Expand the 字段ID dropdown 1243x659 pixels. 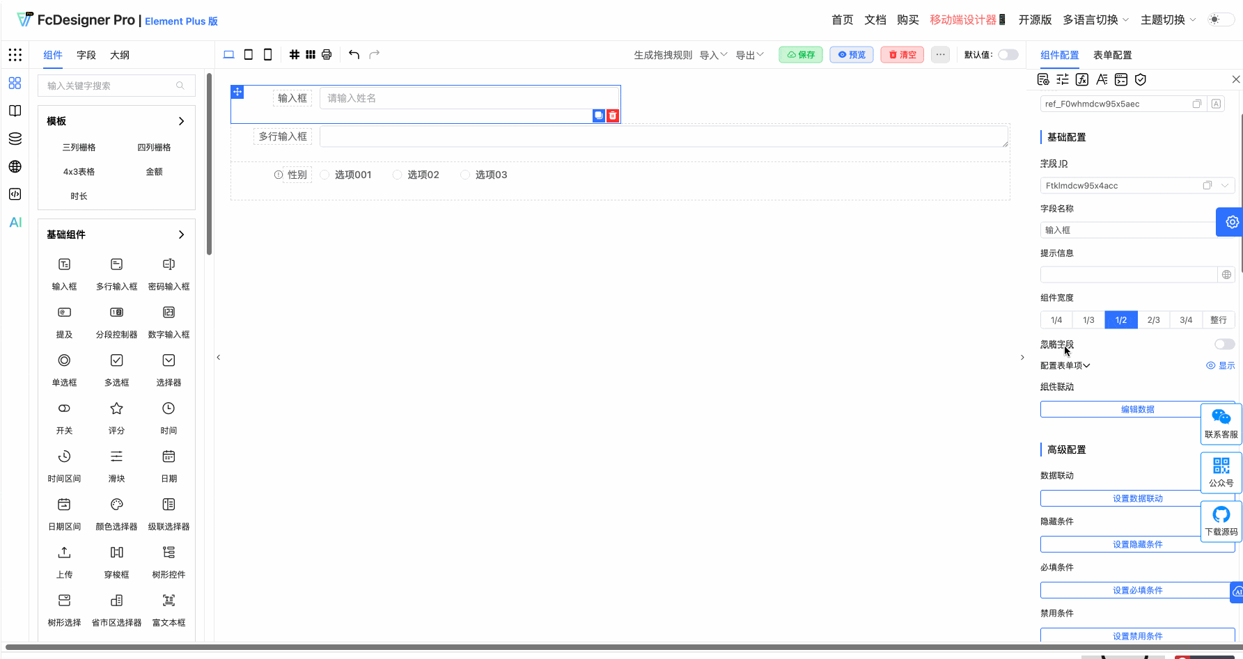1225,185
